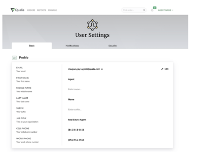Click the MIDDLE NAME field label
Screen dimensions: 202x159
click(x=24, y=88)
